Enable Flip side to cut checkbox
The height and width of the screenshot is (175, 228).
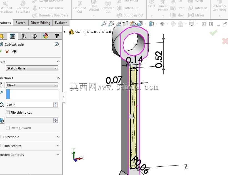[x=8, y=112]
